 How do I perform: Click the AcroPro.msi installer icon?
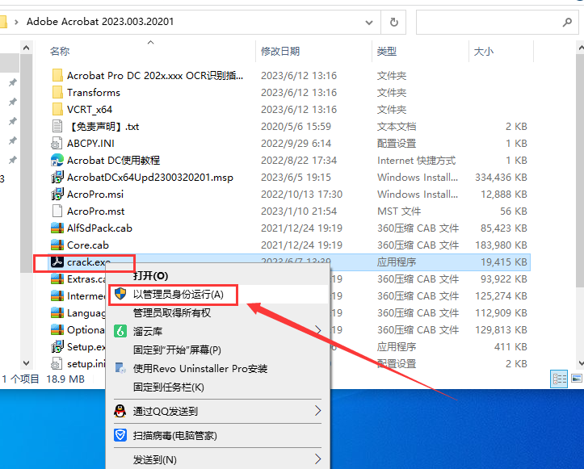pos(57,194)
